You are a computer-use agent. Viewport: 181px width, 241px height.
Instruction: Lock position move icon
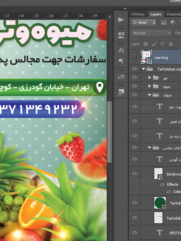(x=163, y=44)
